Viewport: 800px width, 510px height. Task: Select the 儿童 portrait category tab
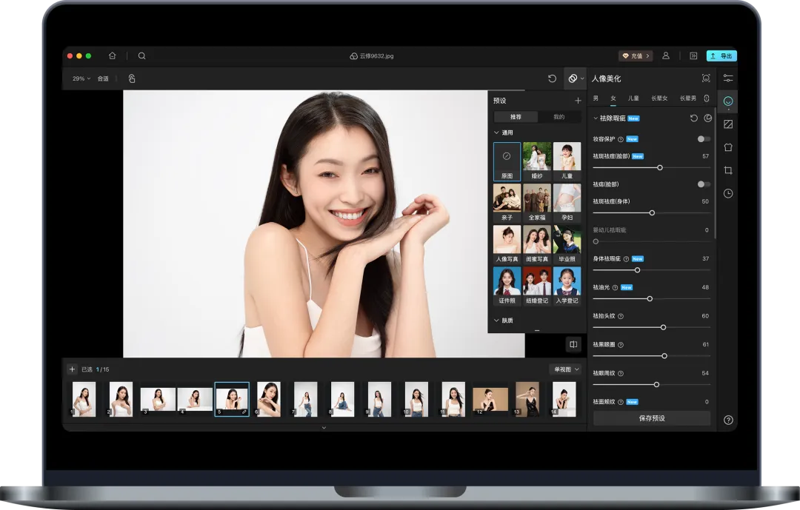633,98
